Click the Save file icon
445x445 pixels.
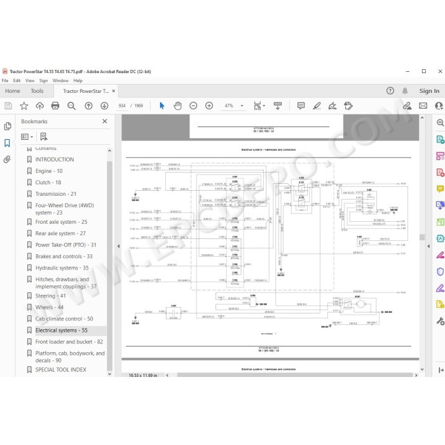point(8,106)
